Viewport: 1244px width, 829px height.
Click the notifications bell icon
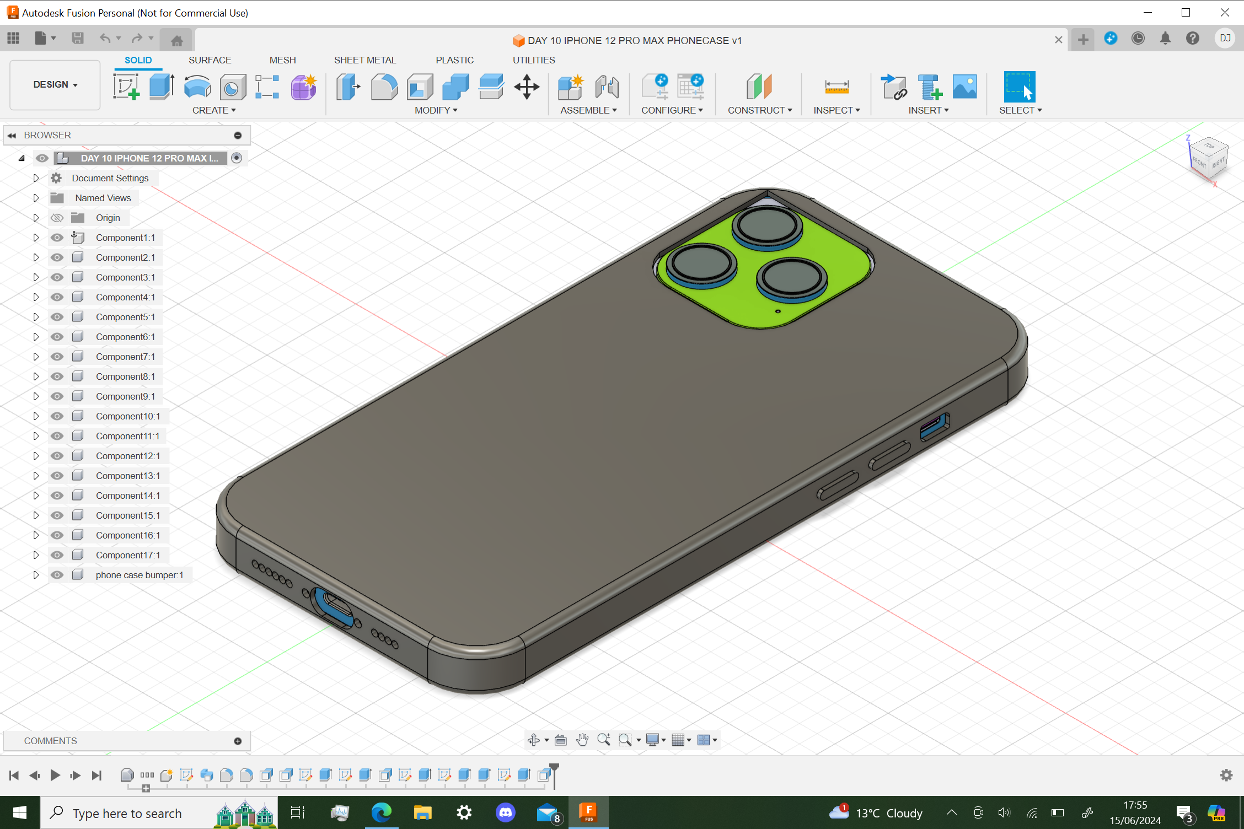coord(1165,38)
